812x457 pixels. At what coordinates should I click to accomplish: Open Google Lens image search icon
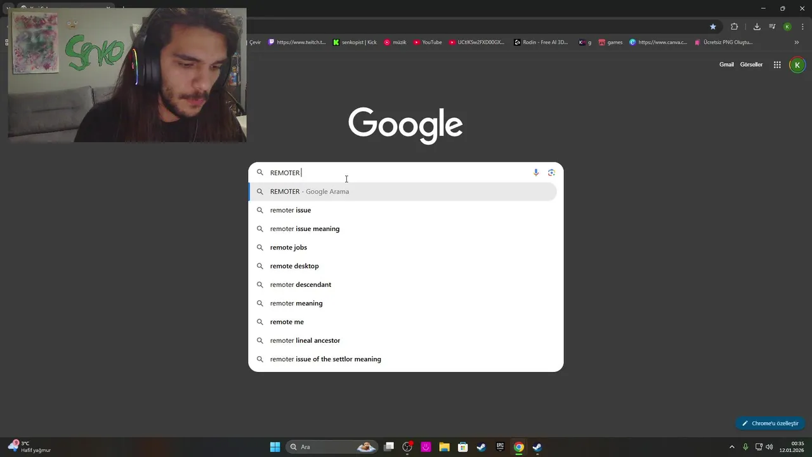pos(551,173)
